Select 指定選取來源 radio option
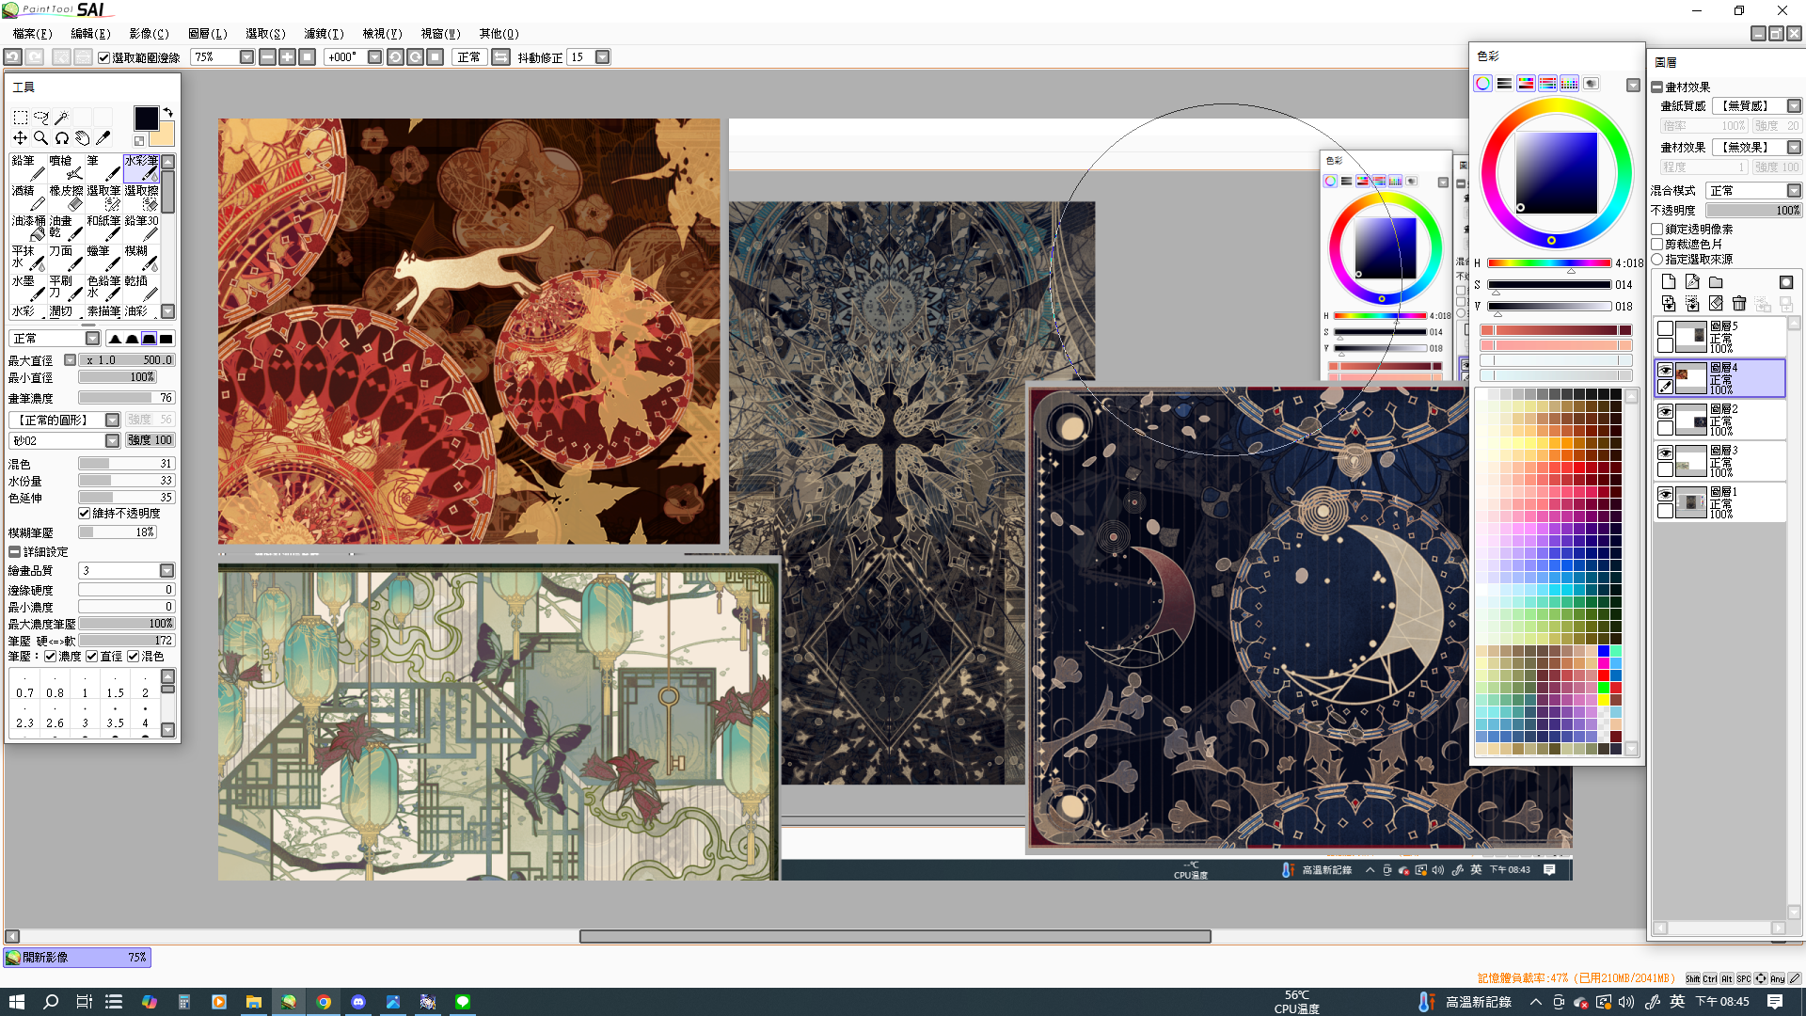The image size is (1806, 1016). 1657,260
